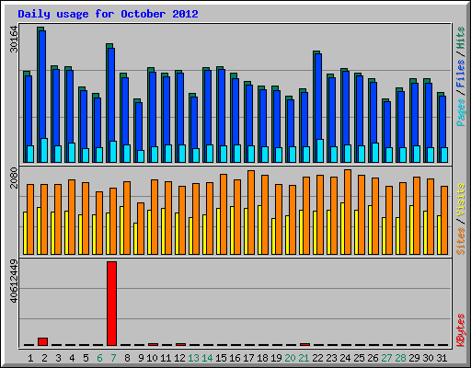
Task: Click day label 10 on x-axis
Action: (x=152, y=358)
